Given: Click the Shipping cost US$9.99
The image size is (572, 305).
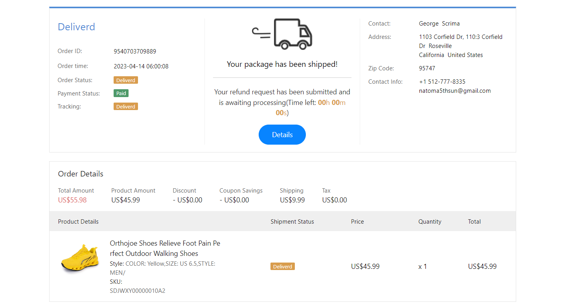Looking at the screenshot, I should tap(292, 200).
